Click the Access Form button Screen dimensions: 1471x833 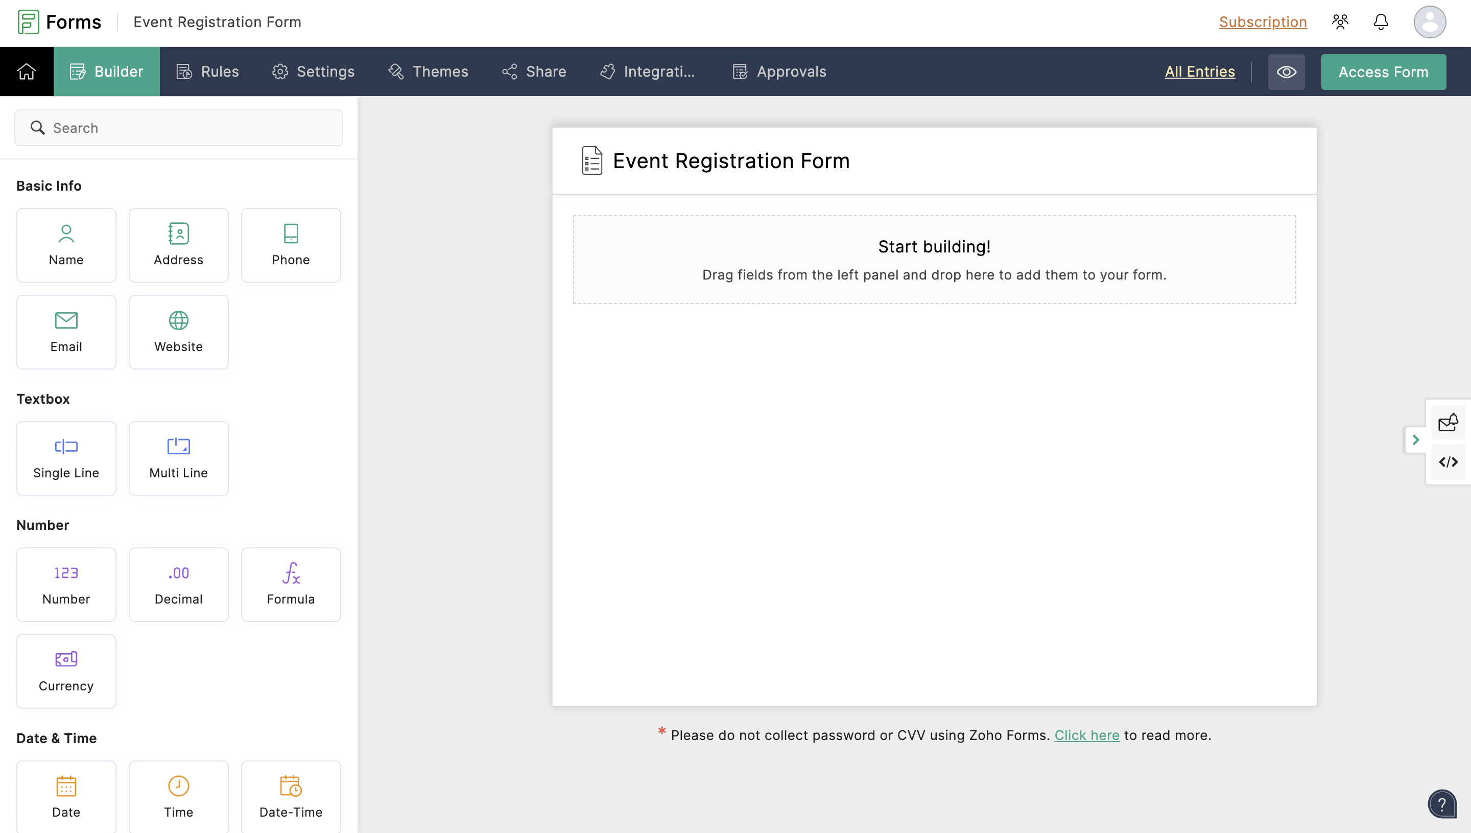point(1383,72)
